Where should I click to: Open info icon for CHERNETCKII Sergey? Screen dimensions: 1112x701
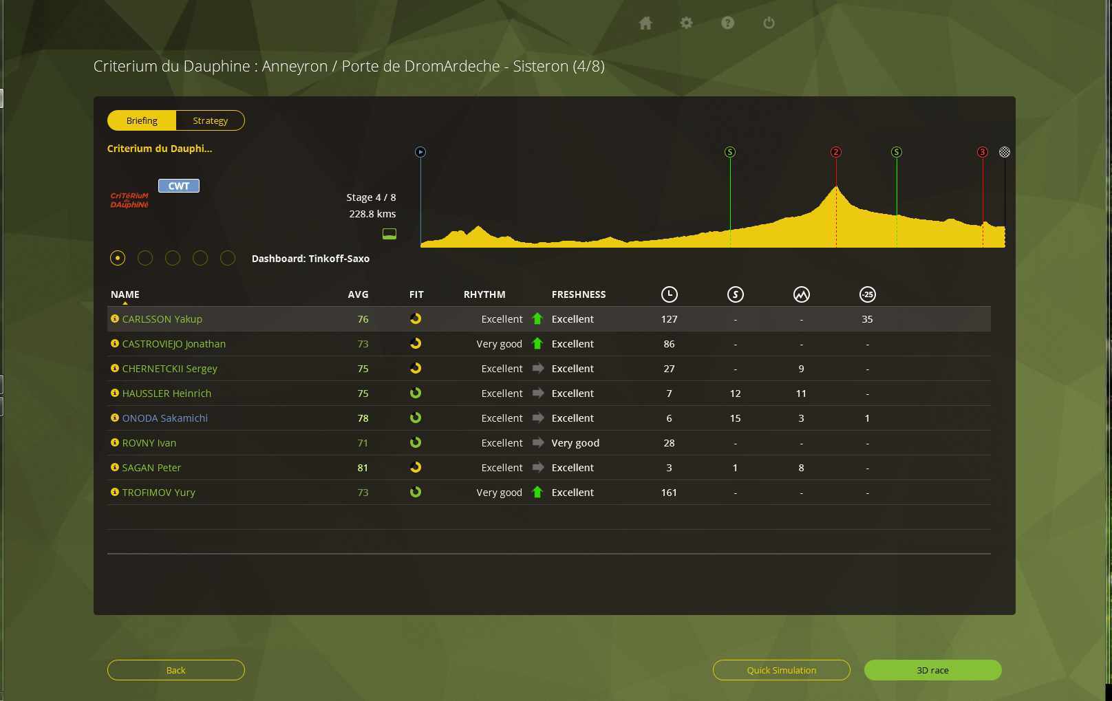[115, 368]
